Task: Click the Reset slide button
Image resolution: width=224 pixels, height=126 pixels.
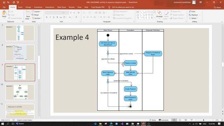Action: pyautogui.click(x=35, y=15)
